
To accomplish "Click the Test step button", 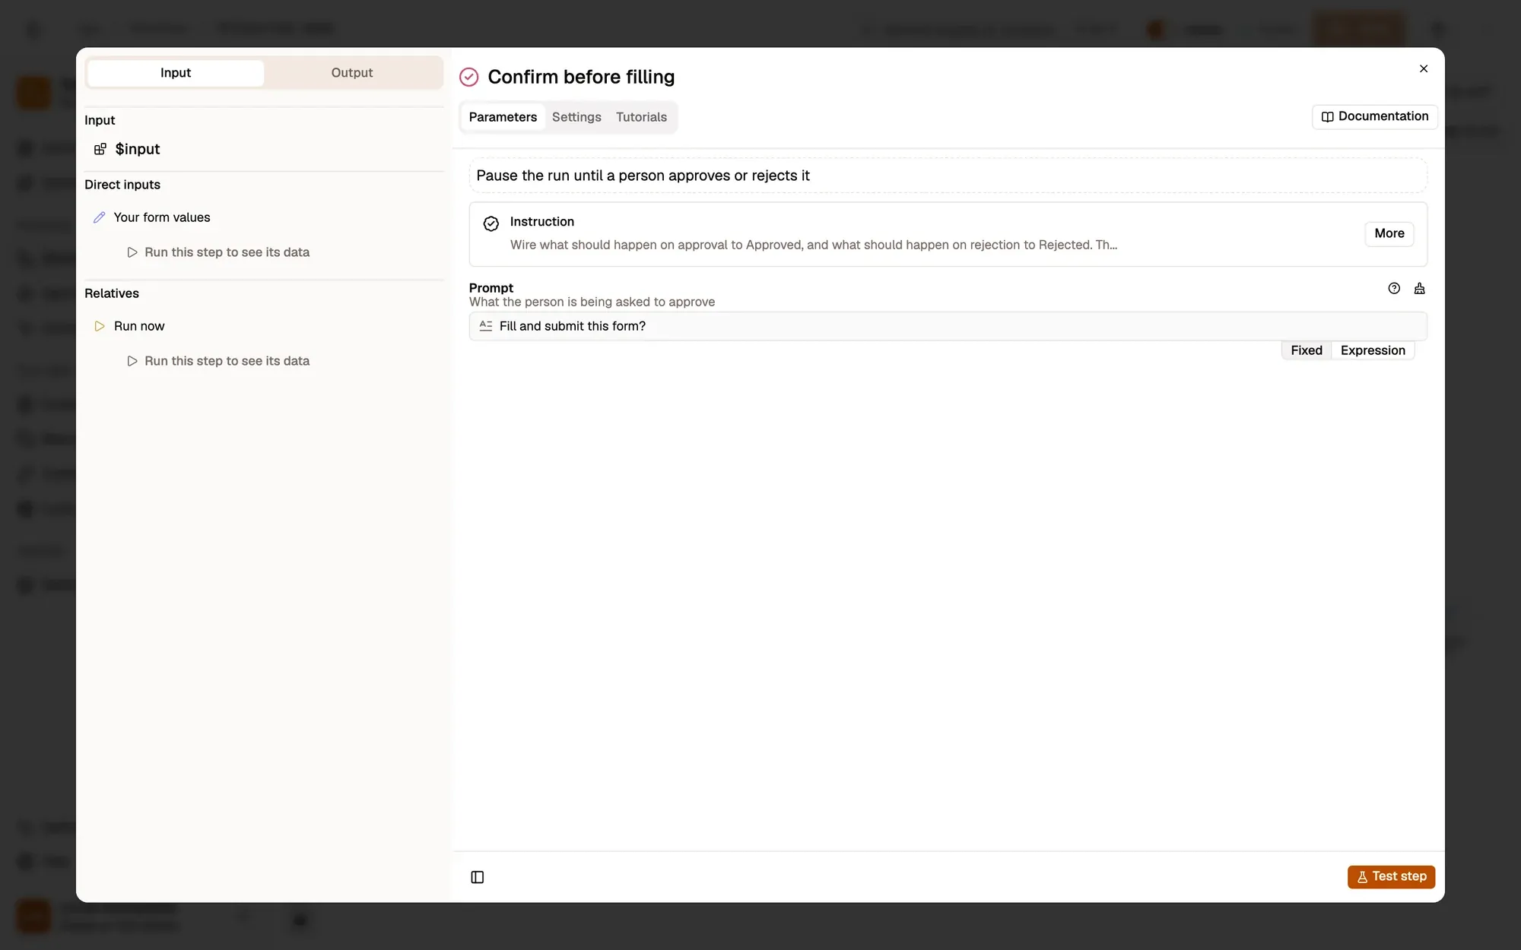I will (1391, 876).
